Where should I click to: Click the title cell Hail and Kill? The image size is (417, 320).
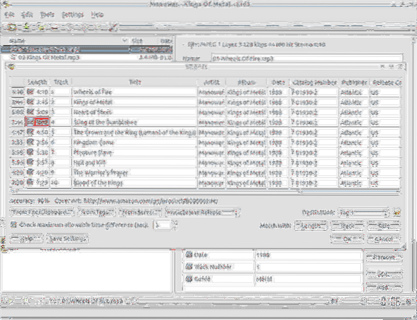tap(135, 162)
